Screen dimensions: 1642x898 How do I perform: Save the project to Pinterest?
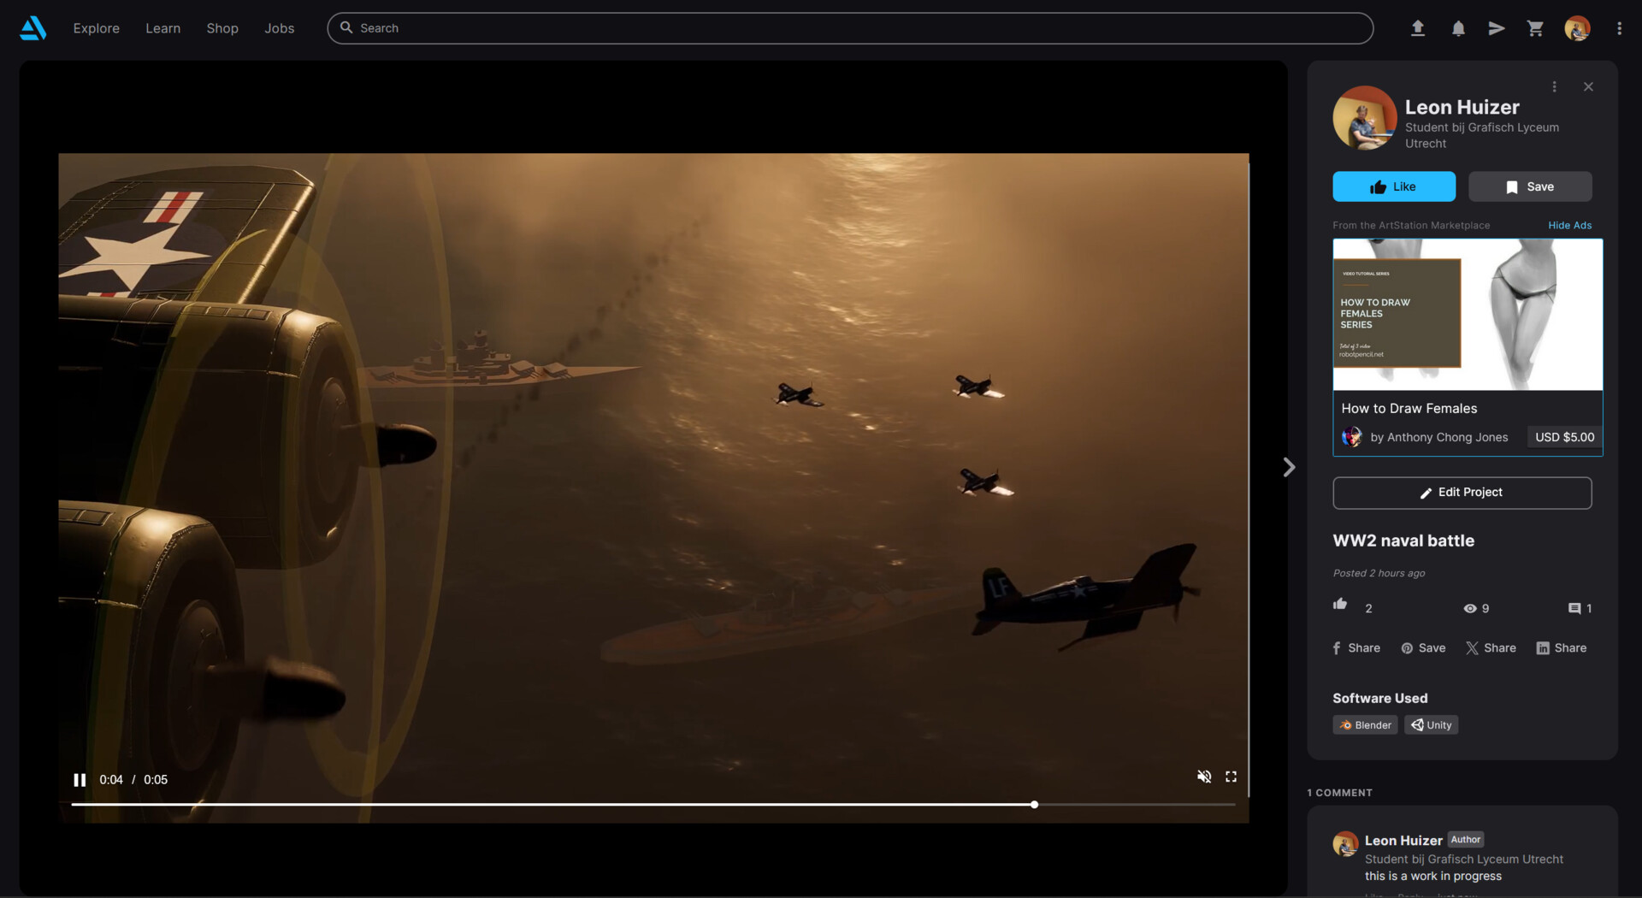click(1422, 647)
